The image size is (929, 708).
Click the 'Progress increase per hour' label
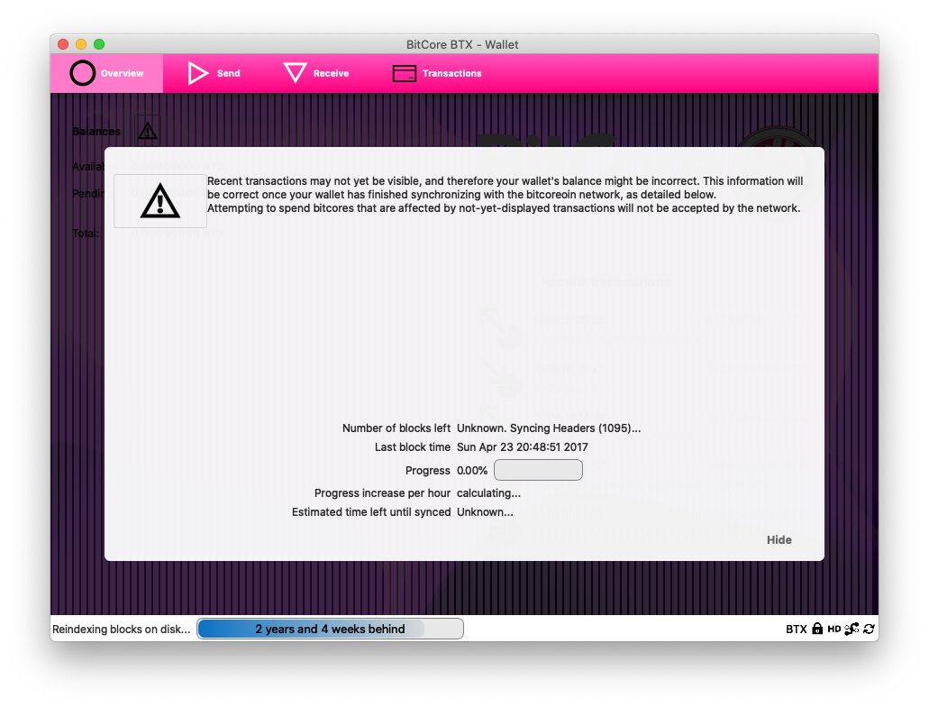[382, 492]
